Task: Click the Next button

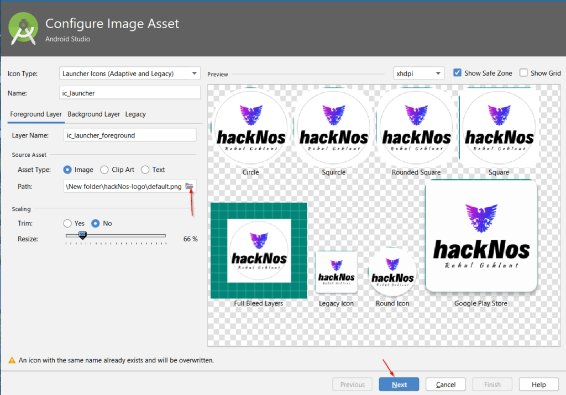Action: (399, 384)
